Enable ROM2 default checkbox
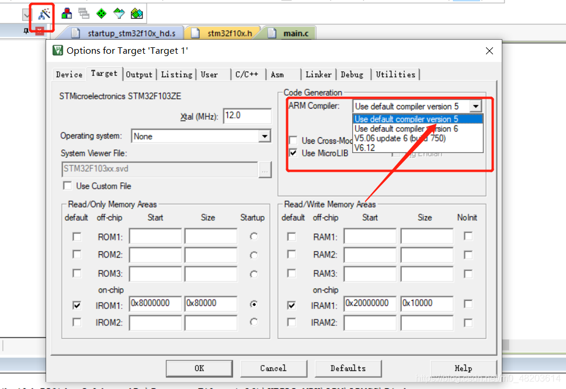Viewport: 566px width, 389px height. [77, 255]
